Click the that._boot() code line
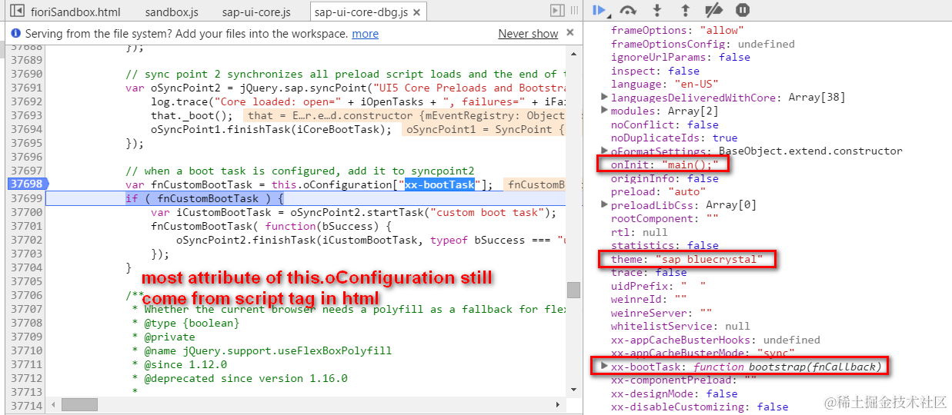Image resolution: width=952 pixels, height=415 pixels. click(192, 115)
